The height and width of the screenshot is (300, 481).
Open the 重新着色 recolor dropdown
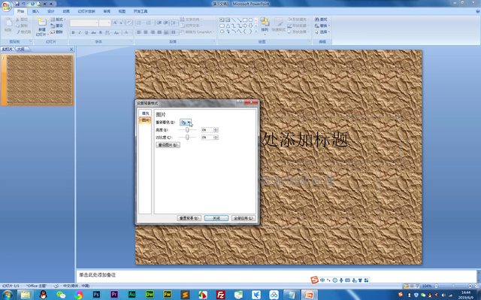(186, 123)
